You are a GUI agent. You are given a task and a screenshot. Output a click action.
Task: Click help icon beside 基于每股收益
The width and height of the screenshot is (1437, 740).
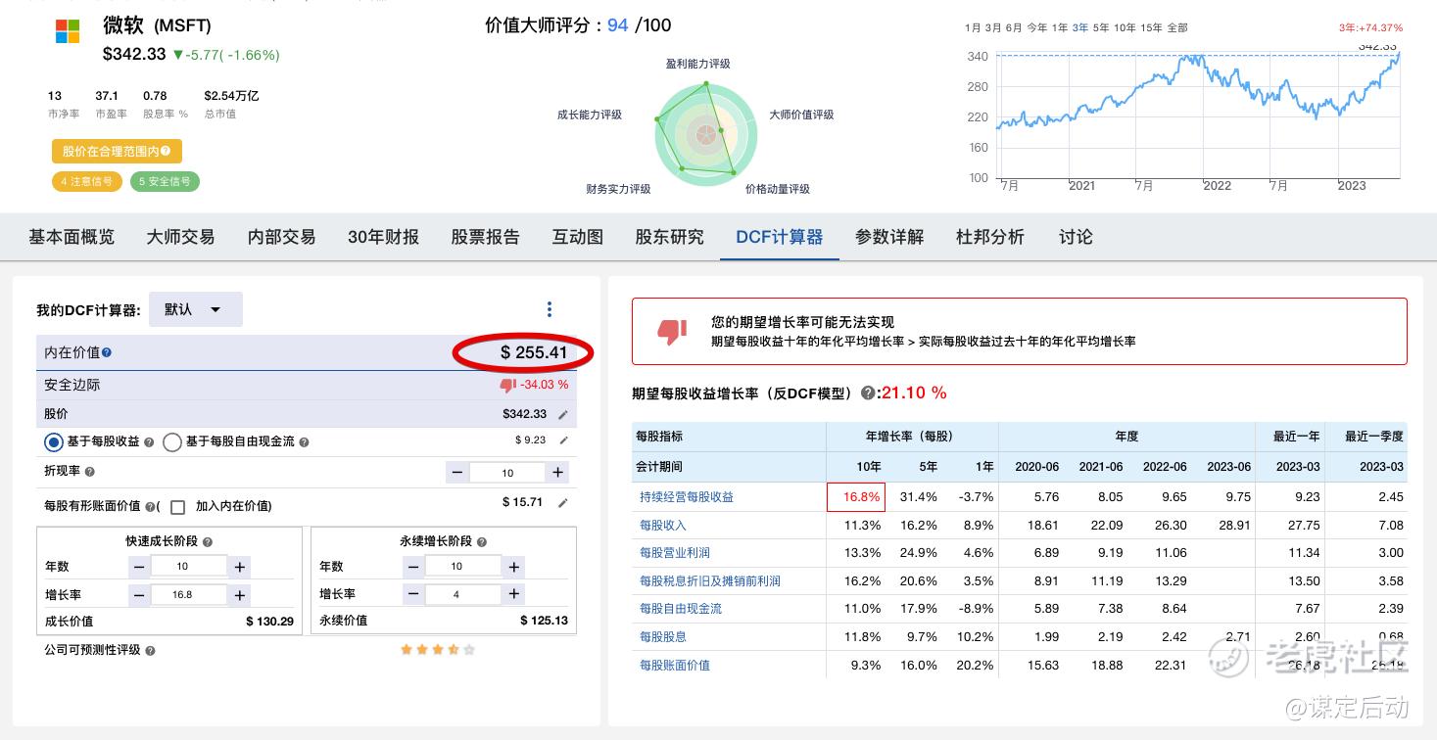149,442
